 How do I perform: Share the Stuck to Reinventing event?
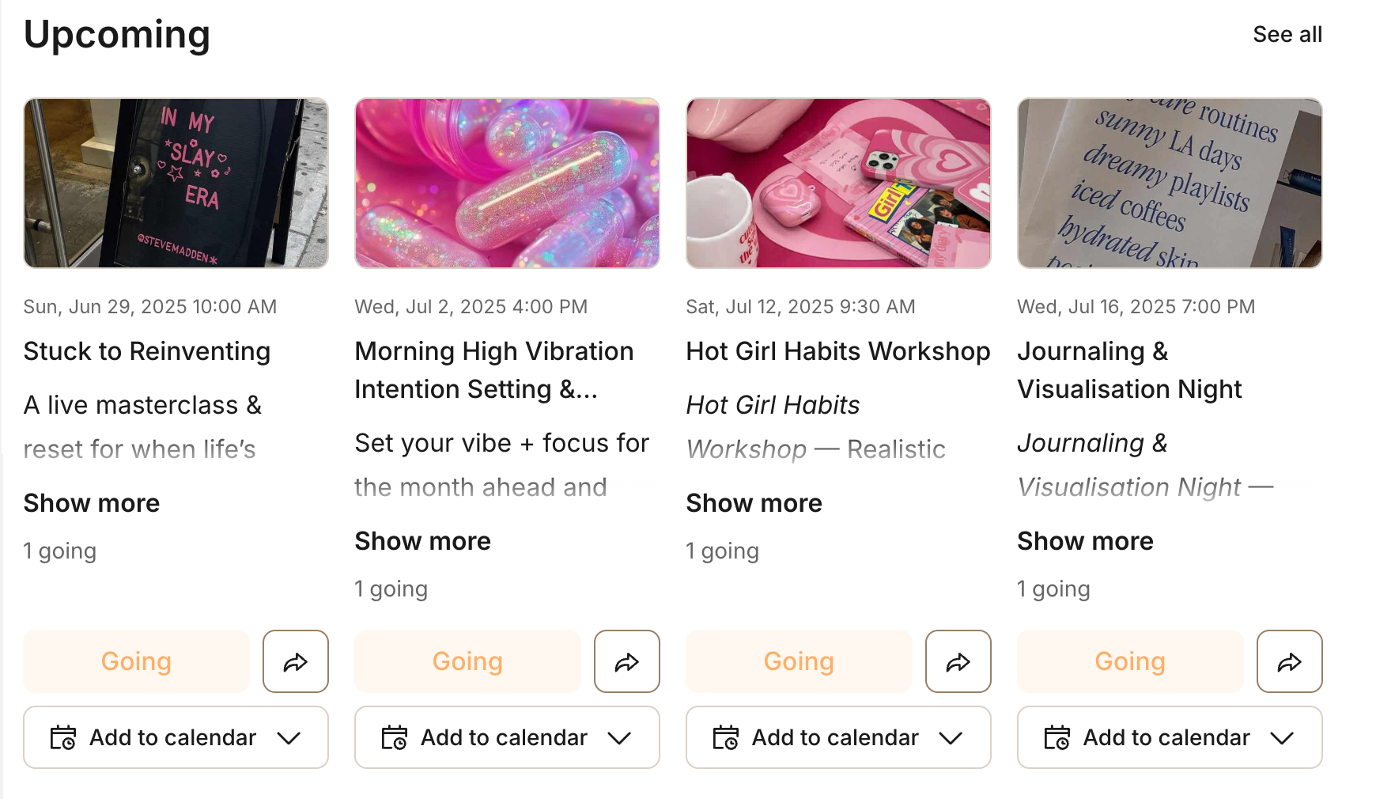[x=295, y=661]
